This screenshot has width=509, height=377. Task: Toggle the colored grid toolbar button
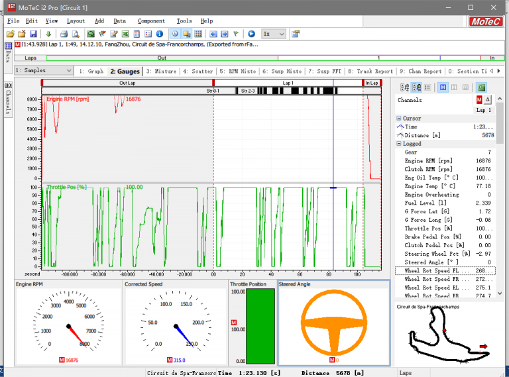198,34
